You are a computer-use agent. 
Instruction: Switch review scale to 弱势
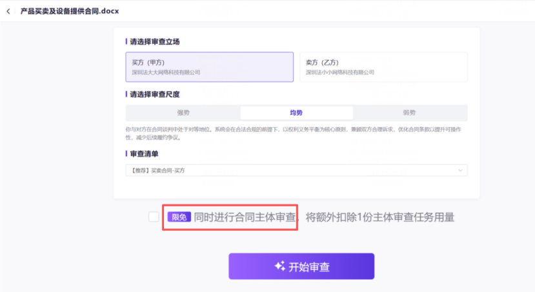coord(409,113)
